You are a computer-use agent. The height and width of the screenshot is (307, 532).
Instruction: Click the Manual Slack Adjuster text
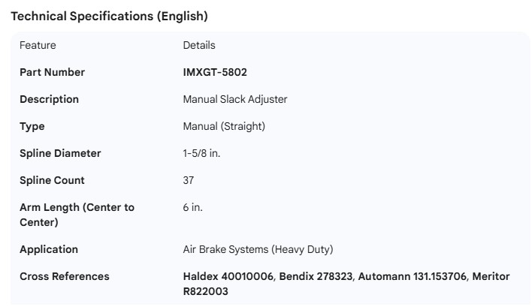(x=235, y=99)
